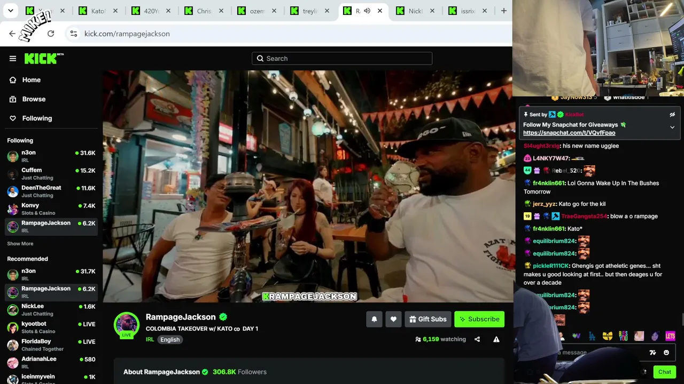Screen dimensions: 684x384
Task: Switch to the ozem browser tab
Action: 256,11
